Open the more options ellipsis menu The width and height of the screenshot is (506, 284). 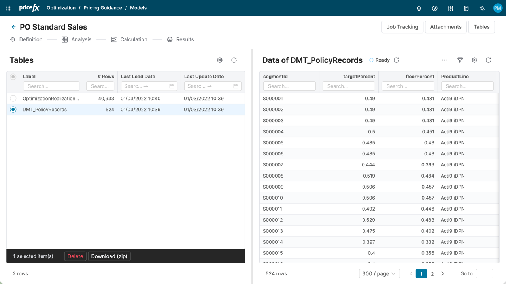point(444,60)
